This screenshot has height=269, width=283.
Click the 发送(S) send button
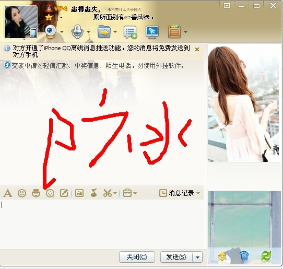[x=176, y=257]
